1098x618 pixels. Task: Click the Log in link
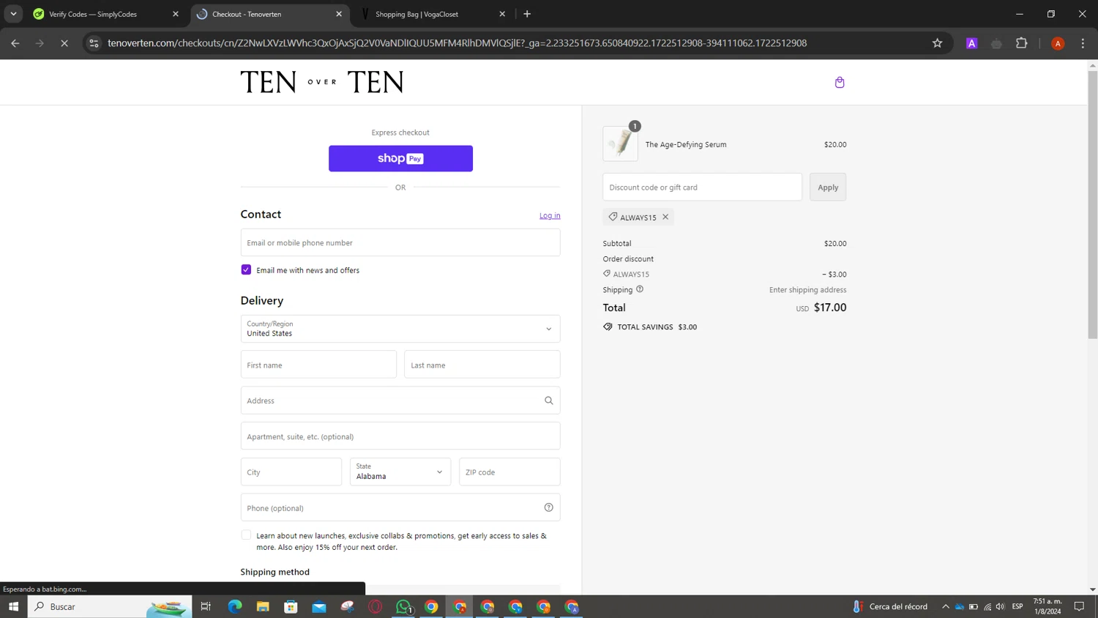550,215
